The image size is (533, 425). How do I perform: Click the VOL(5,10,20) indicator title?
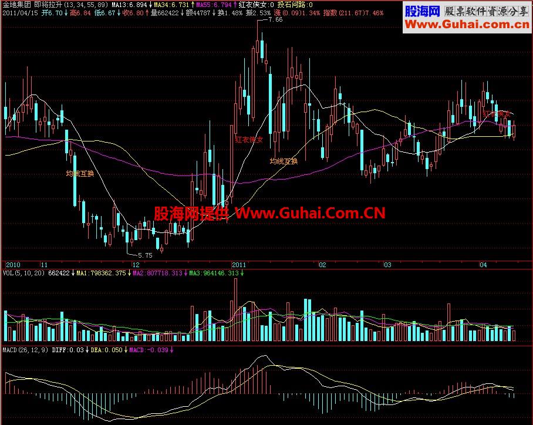pyautogui.click(x=23, y=273)
